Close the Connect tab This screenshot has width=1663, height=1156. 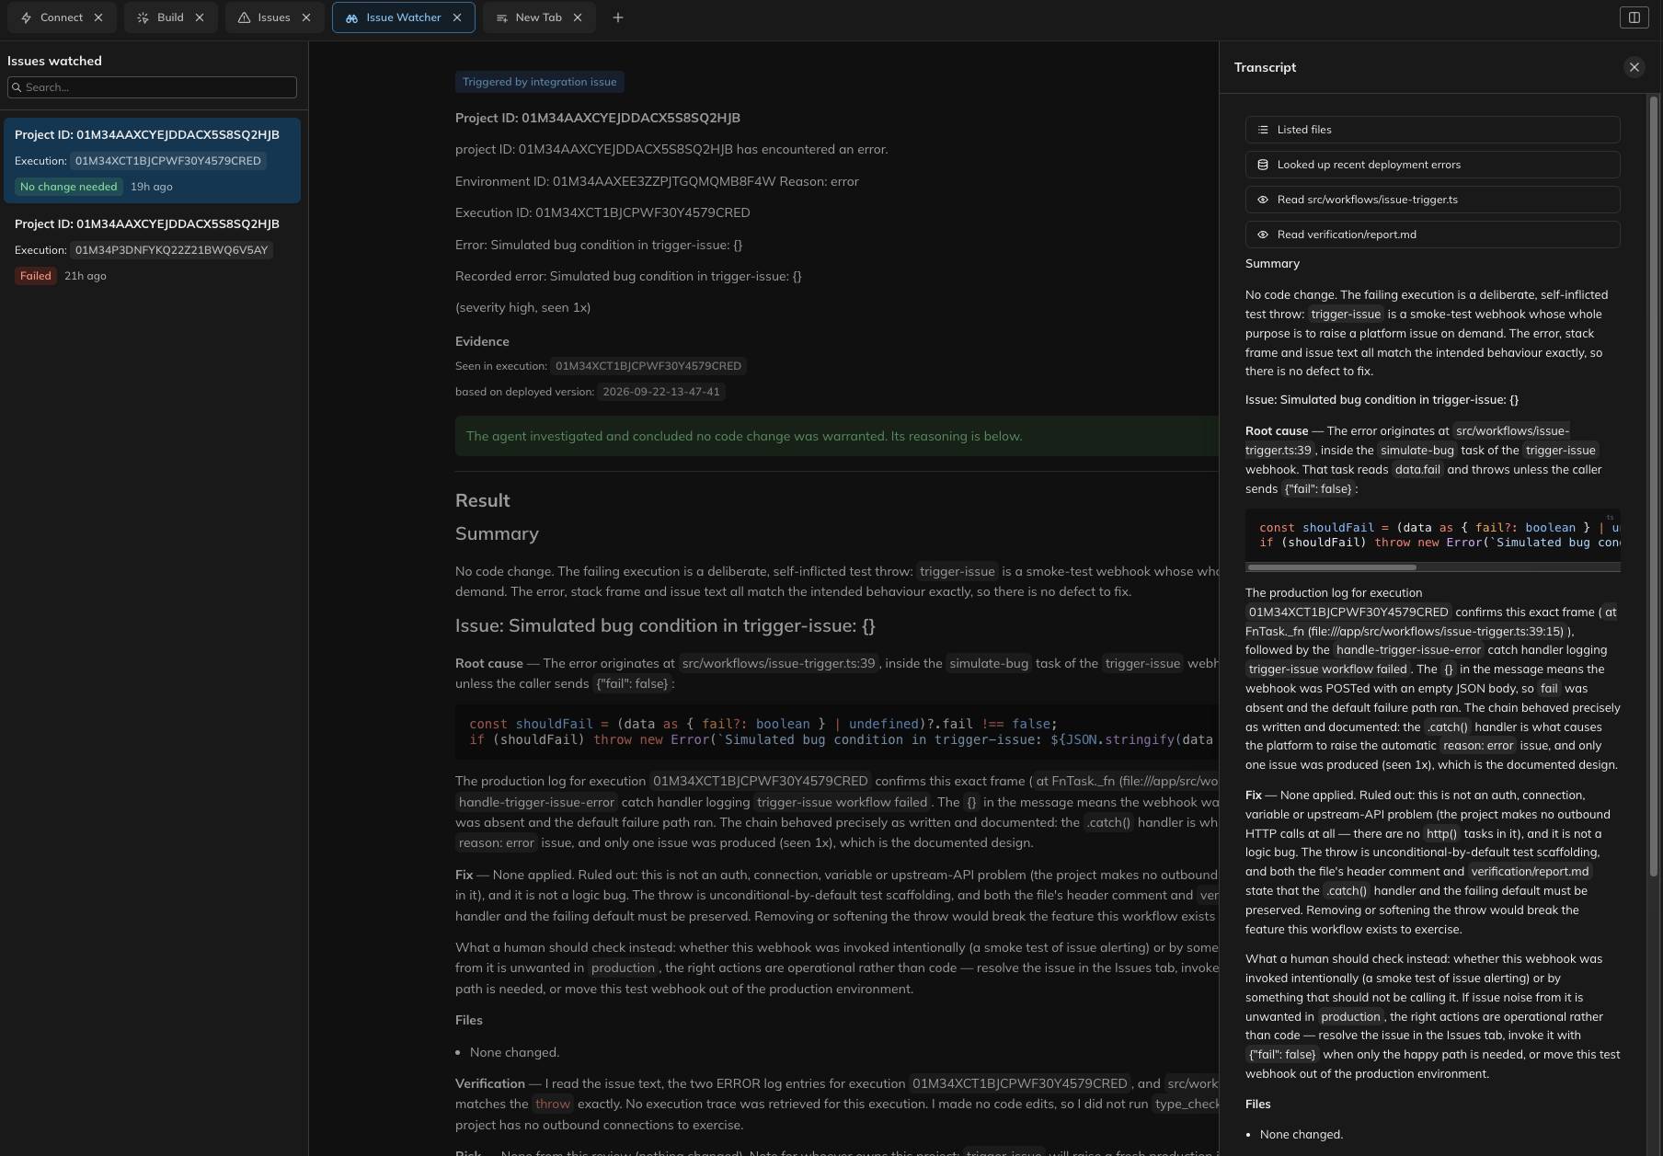coord(98,17)
